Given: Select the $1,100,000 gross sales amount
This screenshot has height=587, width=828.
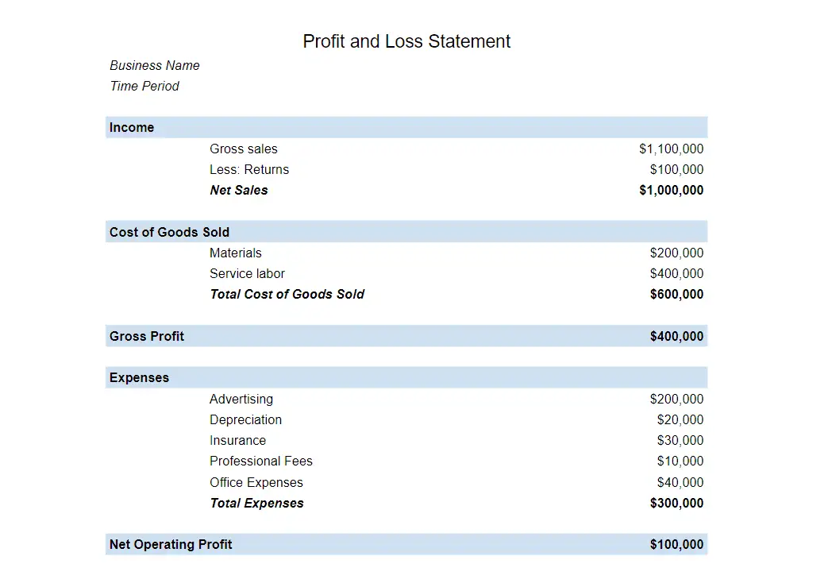Looking at the screenshot, I should point(671,149).
